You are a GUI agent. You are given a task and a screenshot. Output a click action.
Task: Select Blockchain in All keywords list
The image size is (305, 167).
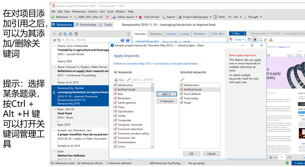point(124,98)
